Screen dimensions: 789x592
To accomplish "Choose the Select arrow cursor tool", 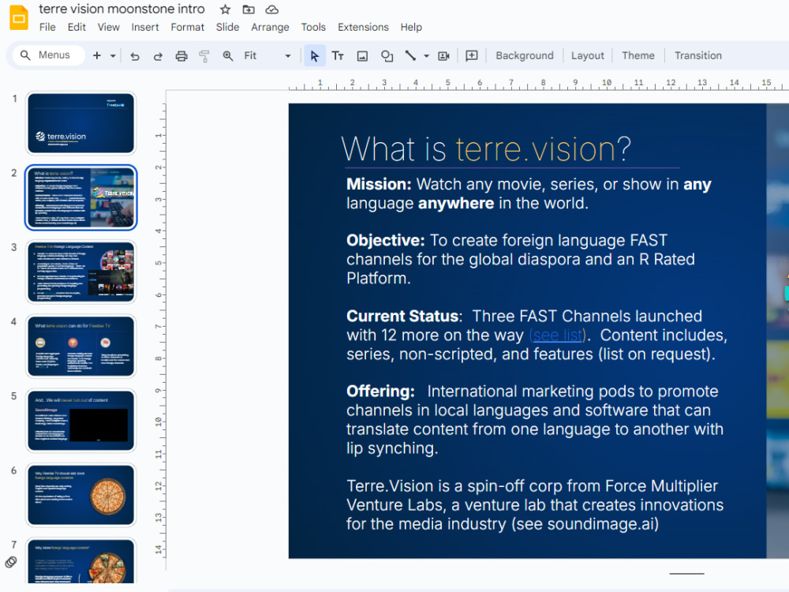I will pos(315,56).
